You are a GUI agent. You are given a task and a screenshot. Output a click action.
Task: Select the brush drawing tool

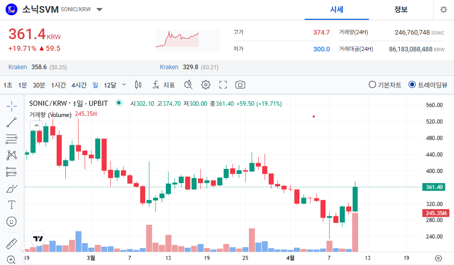(x=12, y=189)
